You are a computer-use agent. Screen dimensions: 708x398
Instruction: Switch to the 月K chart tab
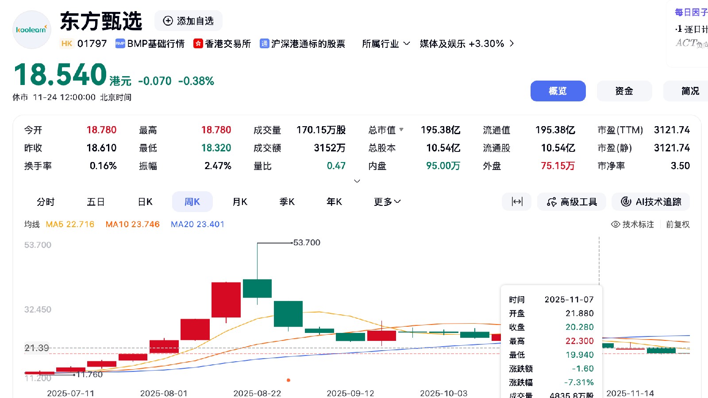pos(240,202)
